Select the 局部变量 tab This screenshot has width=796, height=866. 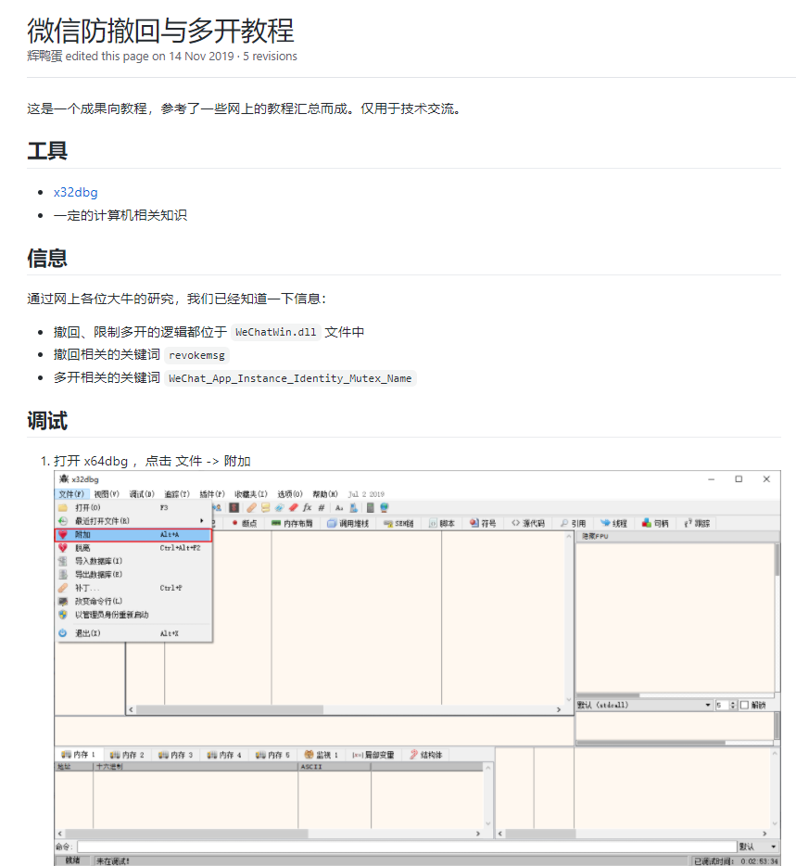(374, 755)
